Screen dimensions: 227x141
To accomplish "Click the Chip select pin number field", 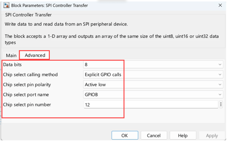I will pyautogui.click(x=151, y=105).
